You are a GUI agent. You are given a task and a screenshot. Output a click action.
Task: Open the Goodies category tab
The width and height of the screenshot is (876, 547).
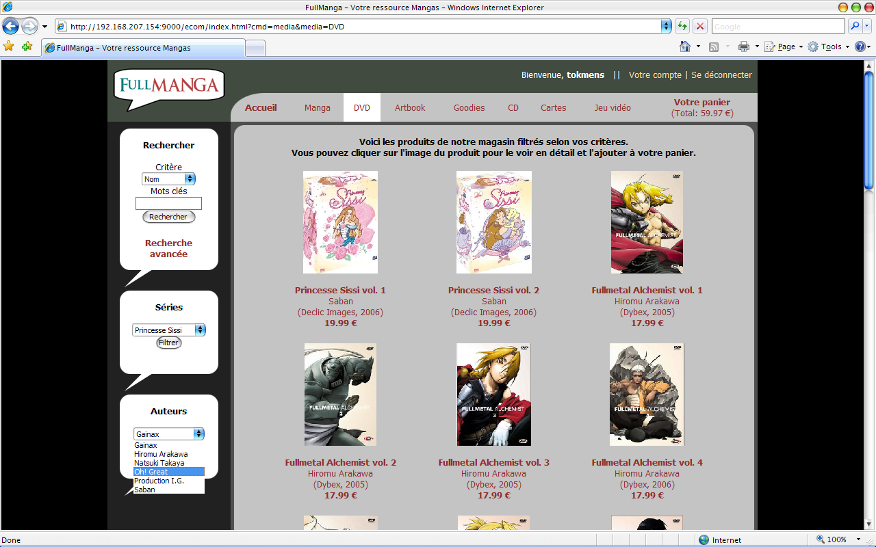(469, 108)
